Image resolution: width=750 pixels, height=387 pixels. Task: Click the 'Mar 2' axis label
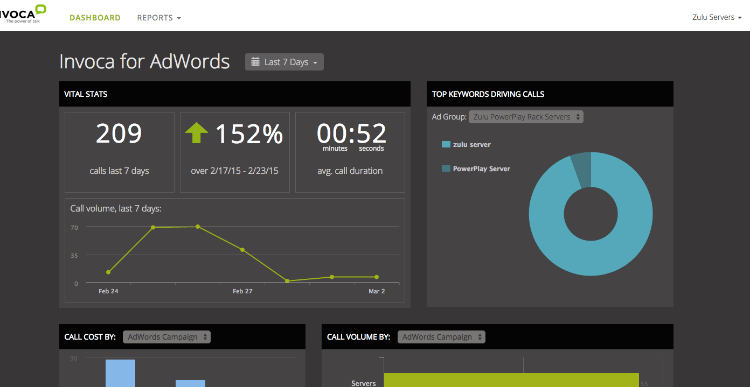[377, 291]
